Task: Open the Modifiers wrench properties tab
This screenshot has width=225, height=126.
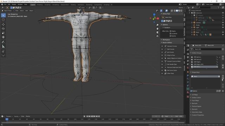Action: (x=188, y=75)
